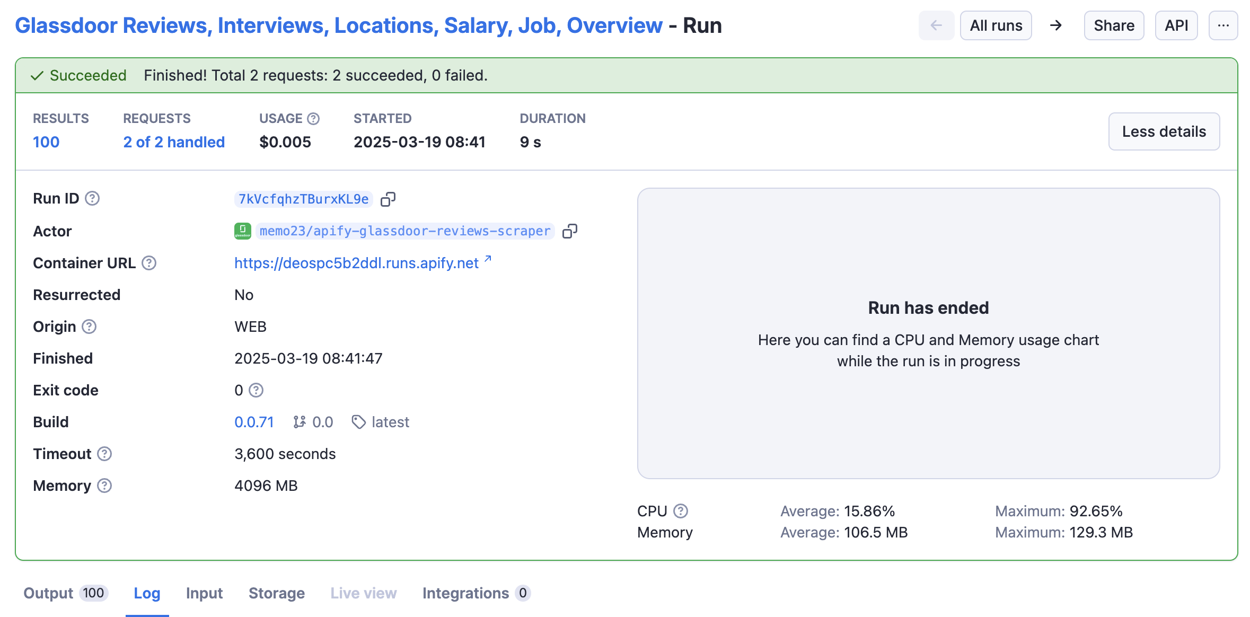1250x617 pixels.
Task: Click the Exit code help icon
Action: pyautogui.click(x=256, y=391)
